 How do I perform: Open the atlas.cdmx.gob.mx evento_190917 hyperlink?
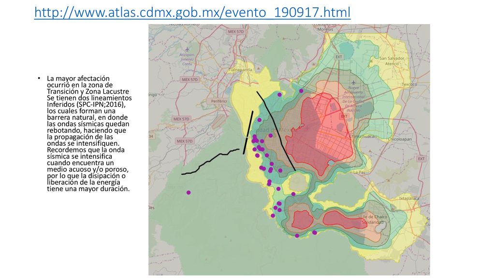[x=192, y=13]
